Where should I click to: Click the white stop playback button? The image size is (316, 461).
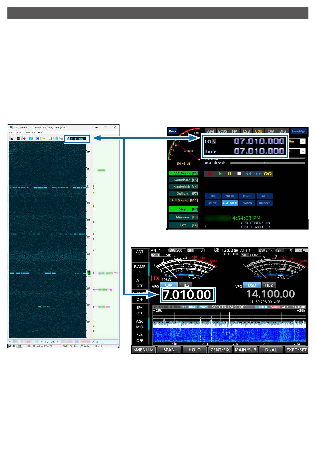239,174
